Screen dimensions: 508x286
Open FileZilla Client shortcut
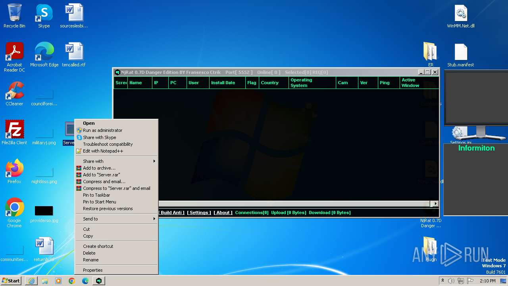coord(14,133)
